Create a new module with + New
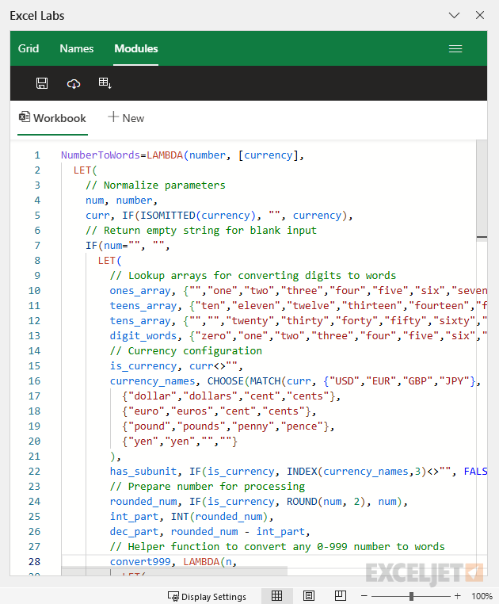The height and width of the screenshot is (604, 499). 127,118
